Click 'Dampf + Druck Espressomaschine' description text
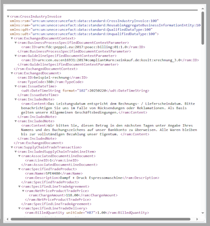 click(91, 178)
